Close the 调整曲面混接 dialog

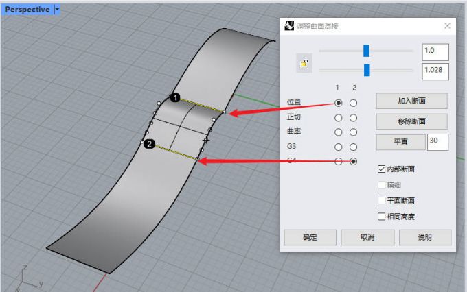[447, 26]
